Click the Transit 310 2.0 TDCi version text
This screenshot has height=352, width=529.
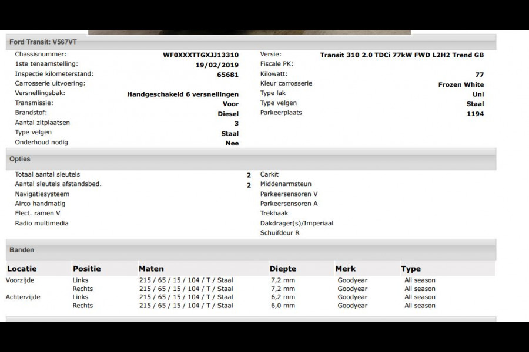[x=401, y=55]
